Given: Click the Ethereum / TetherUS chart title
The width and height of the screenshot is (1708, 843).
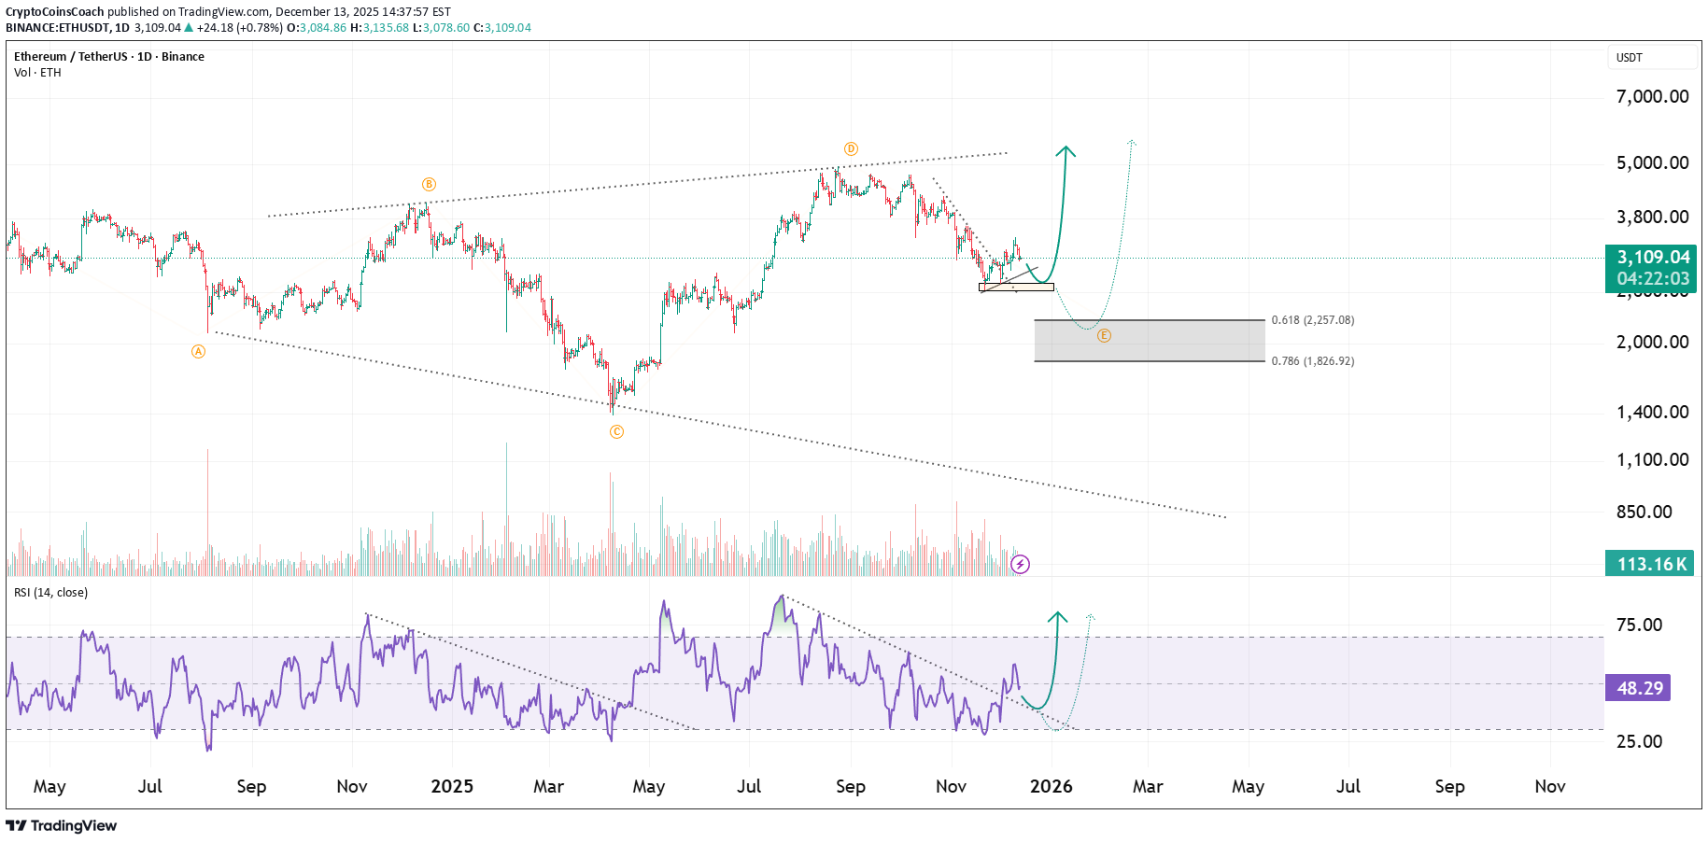Looking at the screenshot, I should tap(109, 57).
